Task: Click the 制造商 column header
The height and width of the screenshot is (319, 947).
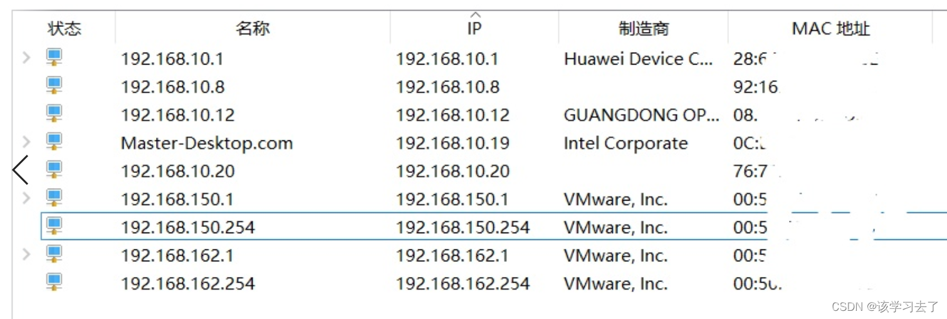Action: click(x=644, y=28)
